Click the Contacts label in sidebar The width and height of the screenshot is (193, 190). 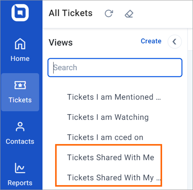coord(20,141)
